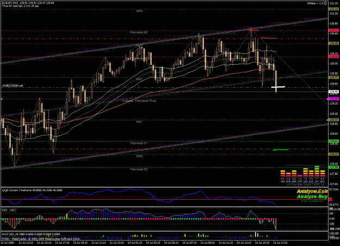This screenshot has height=246, width=340.
Task: Click the Analyze Buy green label
Action: click(312, 196)
